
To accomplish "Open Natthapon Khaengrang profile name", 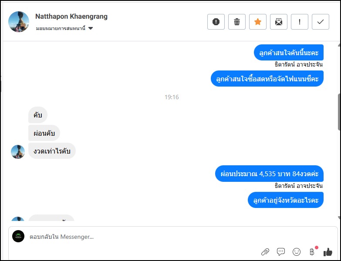I will click(x=71, y=16).
